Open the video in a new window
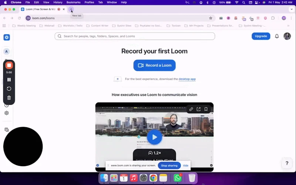Viewport: 296px width, 185px height. [198, 109]
